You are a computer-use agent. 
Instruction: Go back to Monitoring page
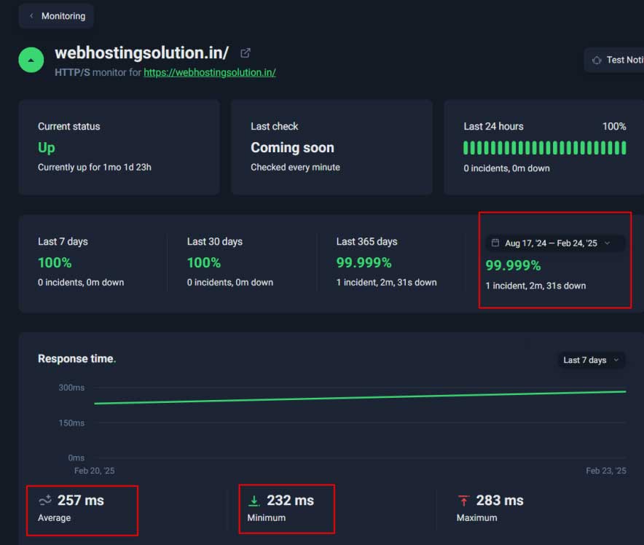[x=56, y=16]
